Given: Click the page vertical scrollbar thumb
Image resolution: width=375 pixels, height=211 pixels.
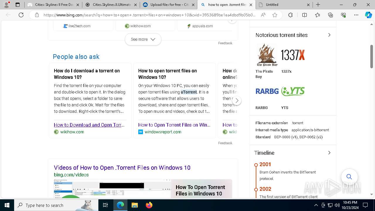Looking at the screenshot, I should 372,57.
